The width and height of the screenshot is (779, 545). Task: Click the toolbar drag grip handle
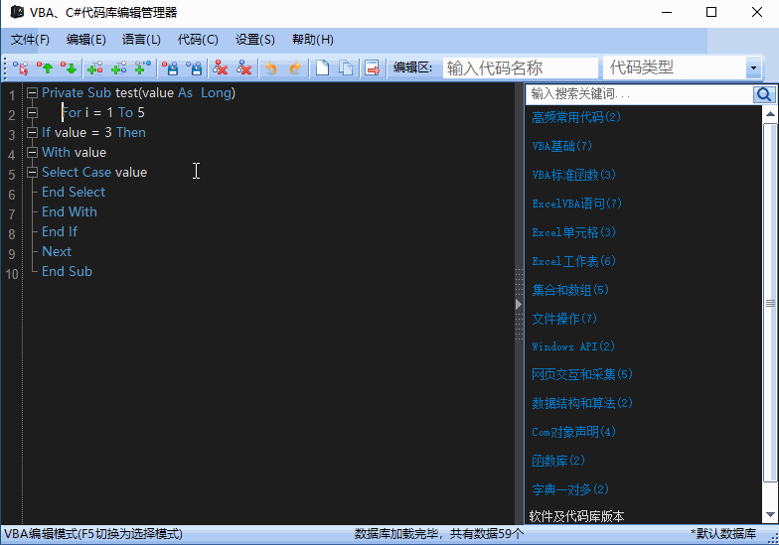click(x=6, y=68)
